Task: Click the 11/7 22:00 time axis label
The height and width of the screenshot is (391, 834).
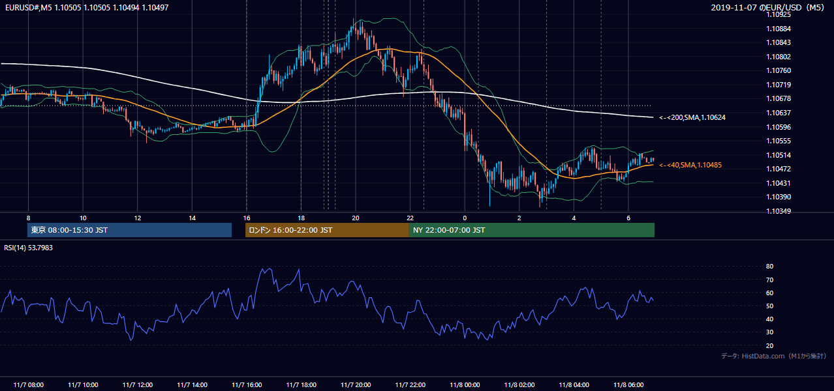Action: coord(410,384)
